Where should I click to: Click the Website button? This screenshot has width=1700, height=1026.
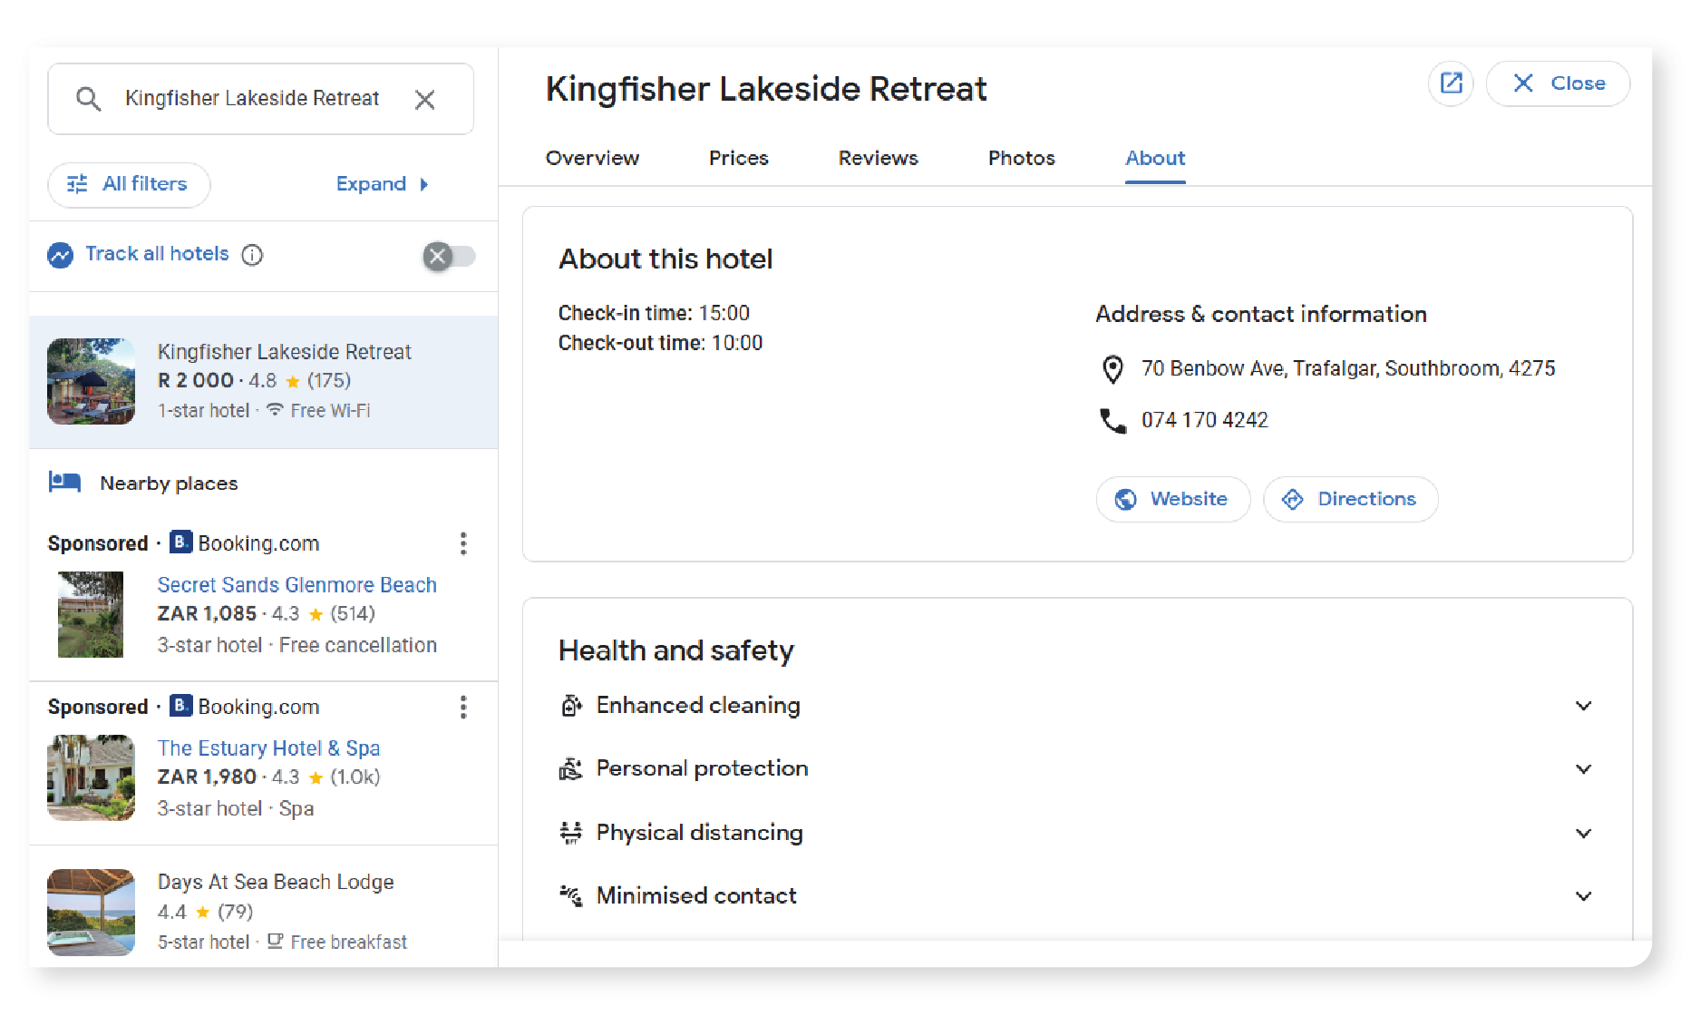click(1172, 499)
